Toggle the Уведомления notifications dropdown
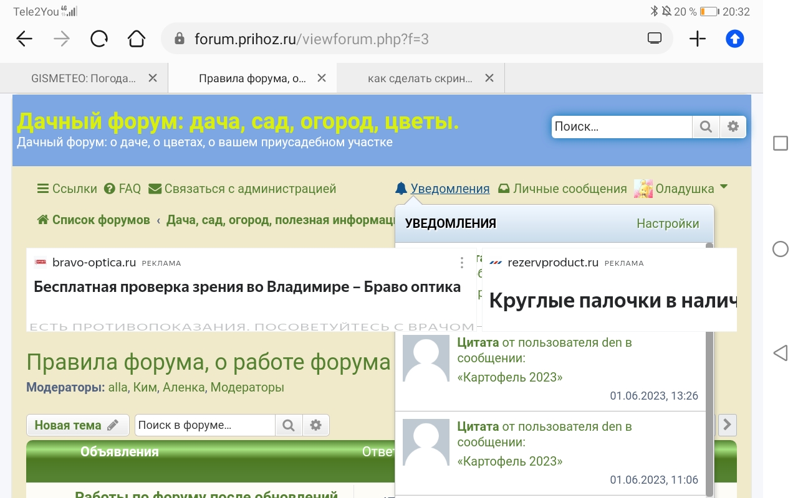Image resolution: width=798 pixels, height=498 pixels. tap(442, 189)
